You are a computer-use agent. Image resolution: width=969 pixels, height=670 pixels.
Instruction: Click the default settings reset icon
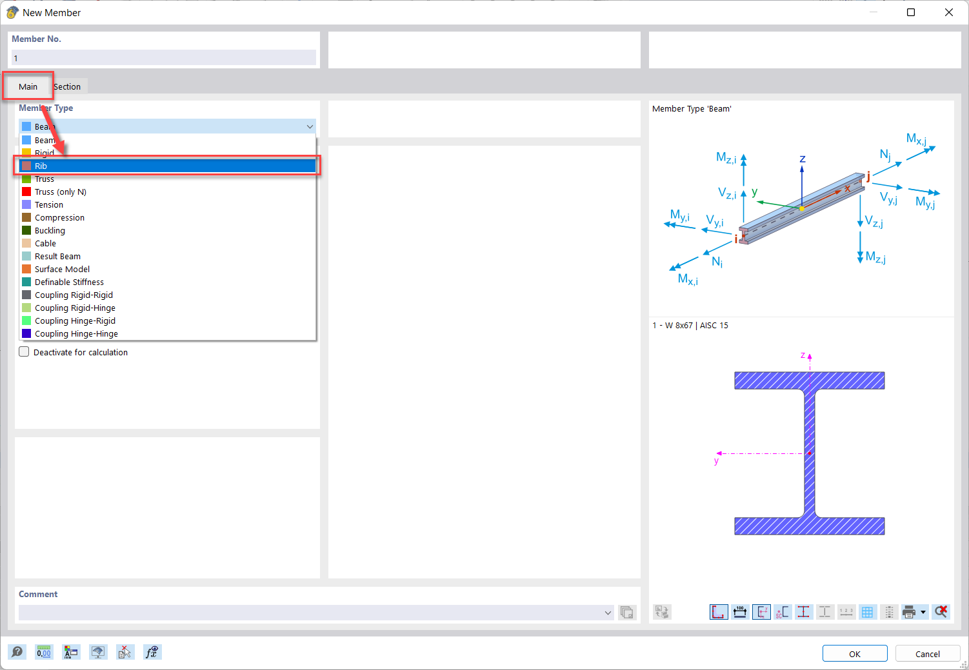(x=125, y=652)
